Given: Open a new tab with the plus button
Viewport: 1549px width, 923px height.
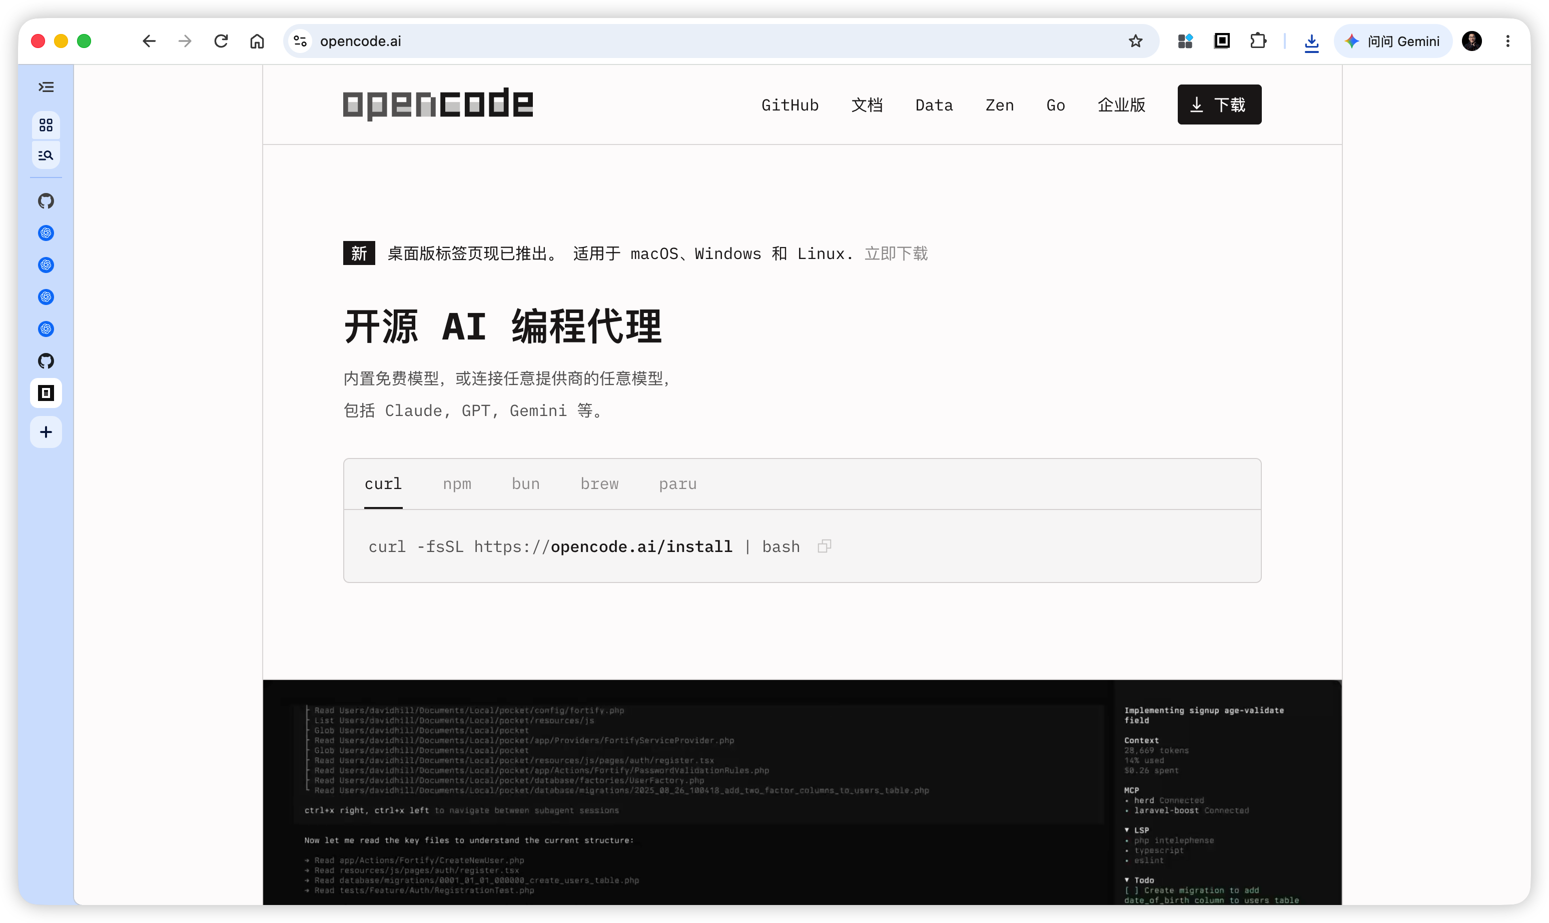Looking at the screenshot, I should pos(46,432).
